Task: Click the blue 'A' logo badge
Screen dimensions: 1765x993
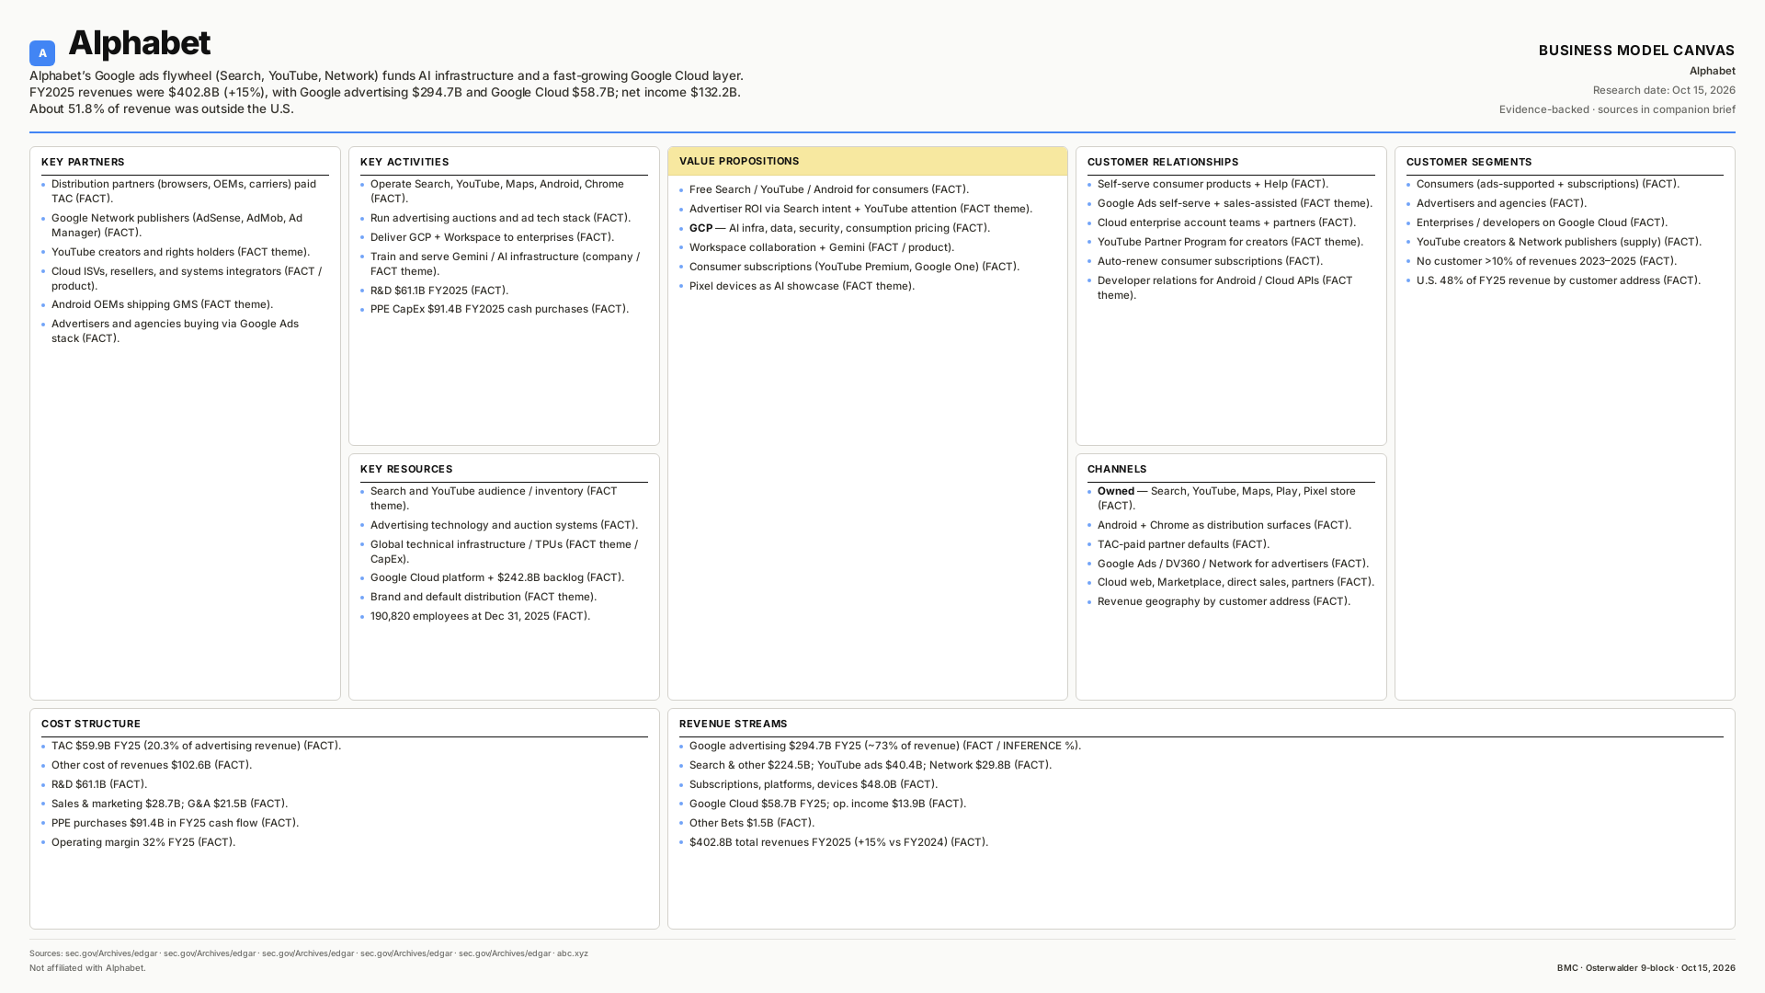Action: click(42, 53)
